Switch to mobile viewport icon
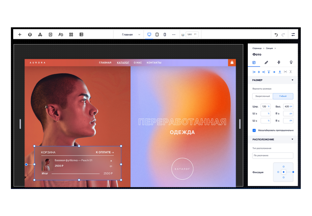The height and width of the screenshot is (216, 312). tap(165, 35)
